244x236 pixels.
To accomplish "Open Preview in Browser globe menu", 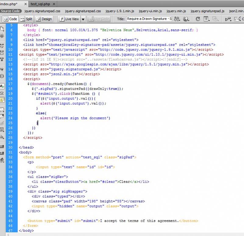I will [x=186, y=19].
